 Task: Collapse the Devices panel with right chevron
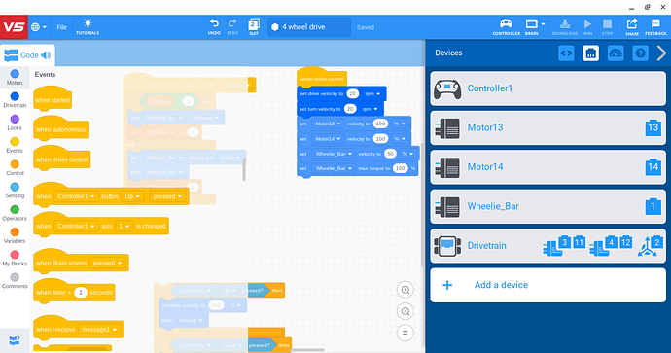[661, 53]
